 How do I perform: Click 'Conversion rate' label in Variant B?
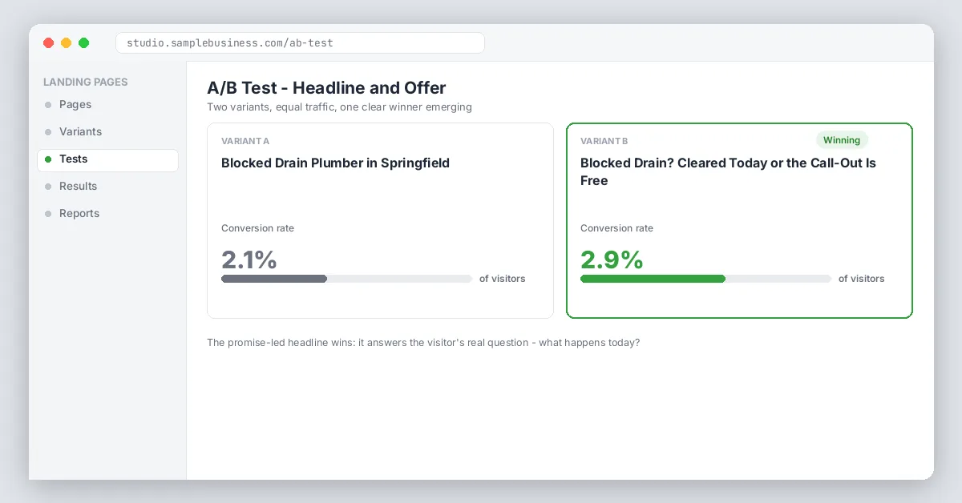tap(616, 228)
